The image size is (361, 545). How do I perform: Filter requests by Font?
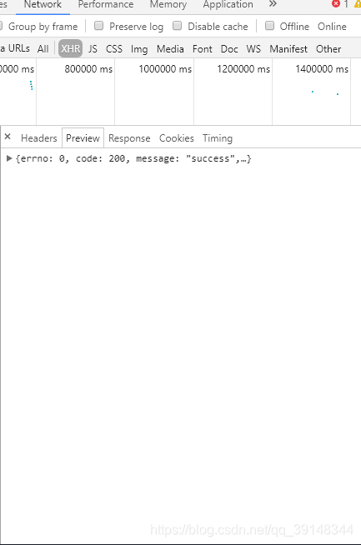202,49
